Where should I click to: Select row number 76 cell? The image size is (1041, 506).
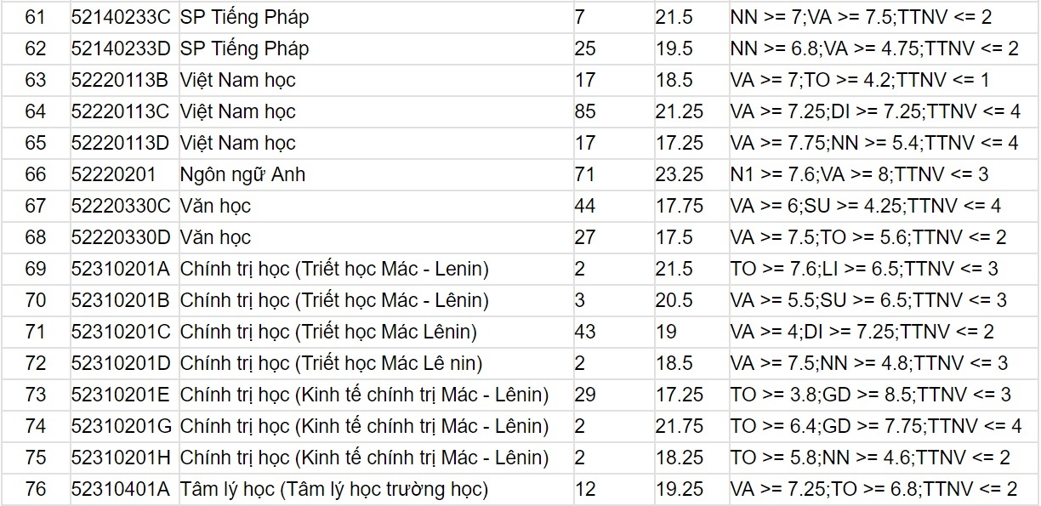tap(36, 489)
